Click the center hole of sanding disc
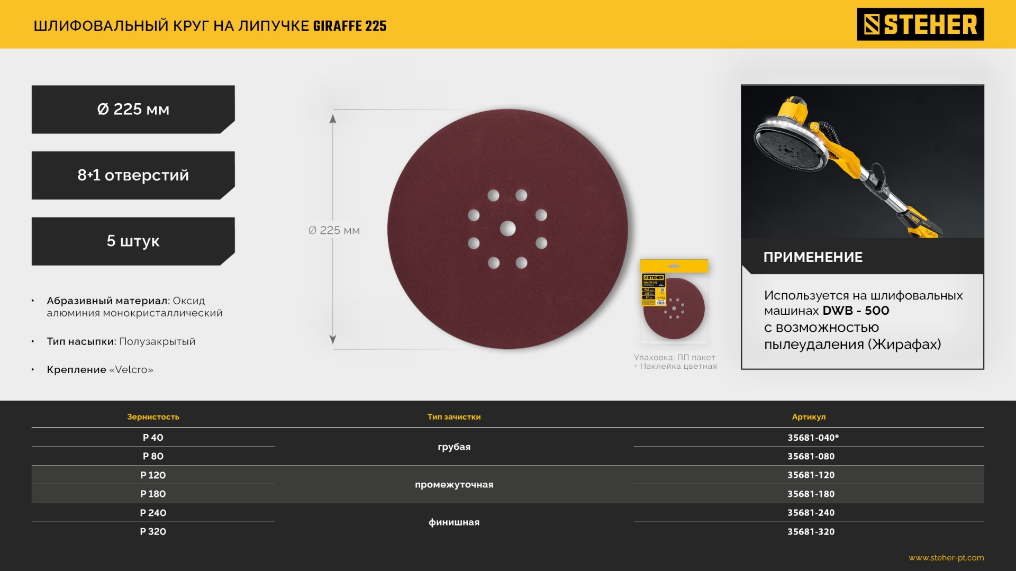 [x=507, y=229]
